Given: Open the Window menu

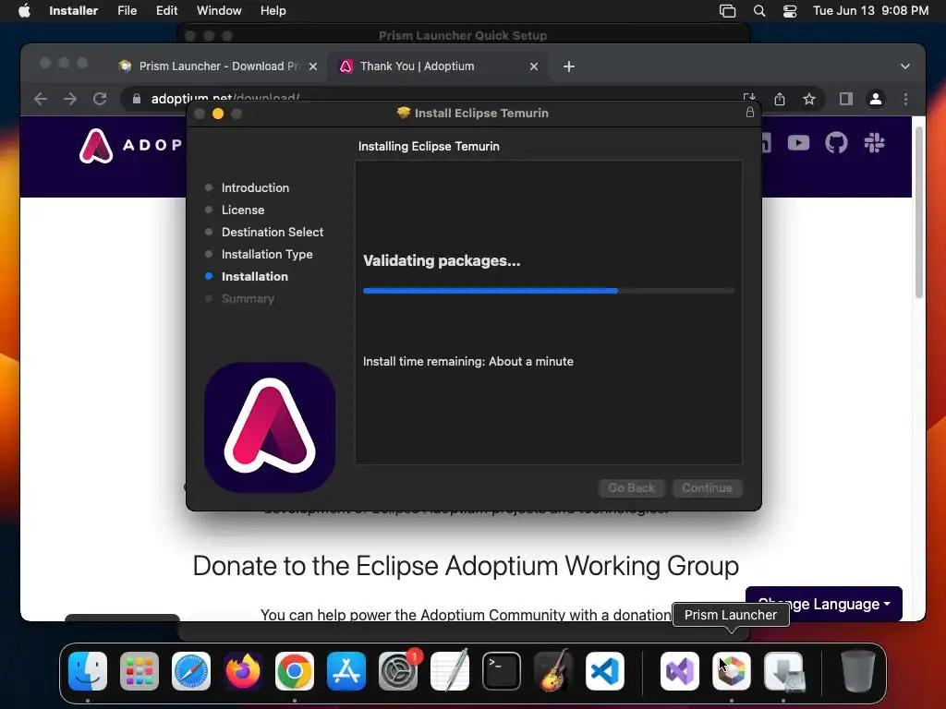Looking at the screenshot, I should click(x=219, y=11).
